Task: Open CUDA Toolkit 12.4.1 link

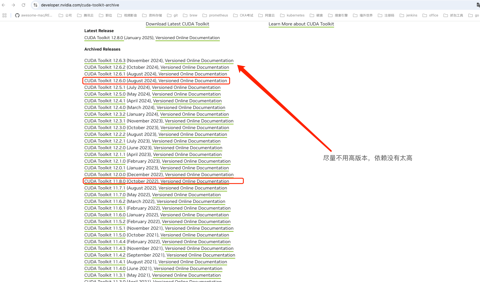Action: (105, 101)
